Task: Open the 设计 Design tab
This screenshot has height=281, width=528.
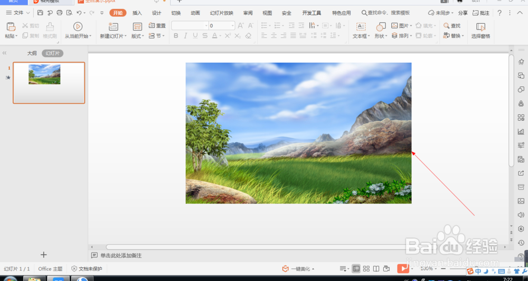Action: (157, 13)
